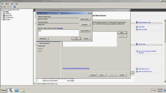This screenshot has width=166, height=93.
Task: Click the Up folder toolbar icon
Action: (8, 7)
